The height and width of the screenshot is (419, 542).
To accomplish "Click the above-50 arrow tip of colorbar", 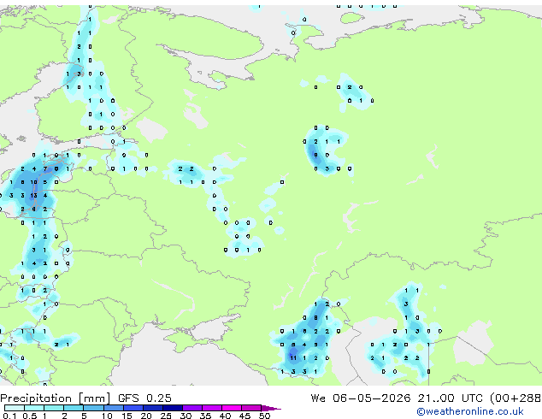I will [271, 408].
